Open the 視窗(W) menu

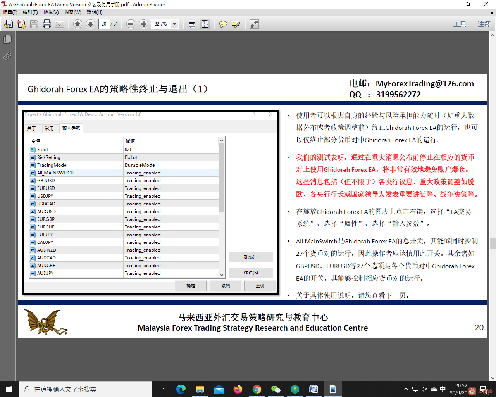pos(73,12)
